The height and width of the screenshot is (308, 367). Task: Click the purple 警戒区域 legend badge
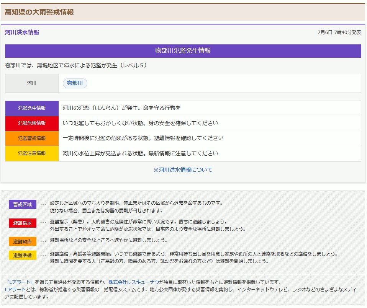click(23, 204)
